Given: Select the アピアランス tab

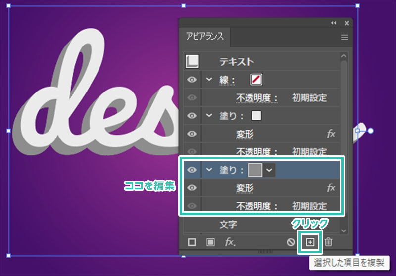Looking at the screenshot, I should (205, 37).
